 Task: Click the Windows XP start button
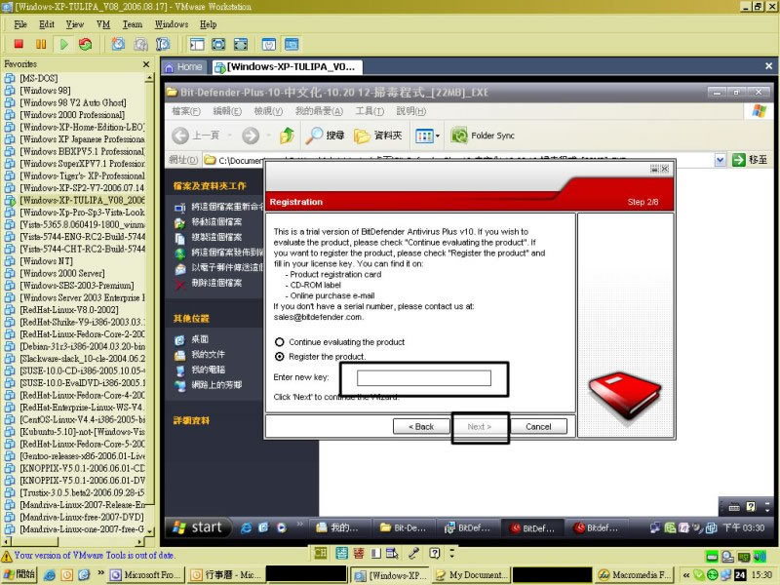tap(198, 527)
